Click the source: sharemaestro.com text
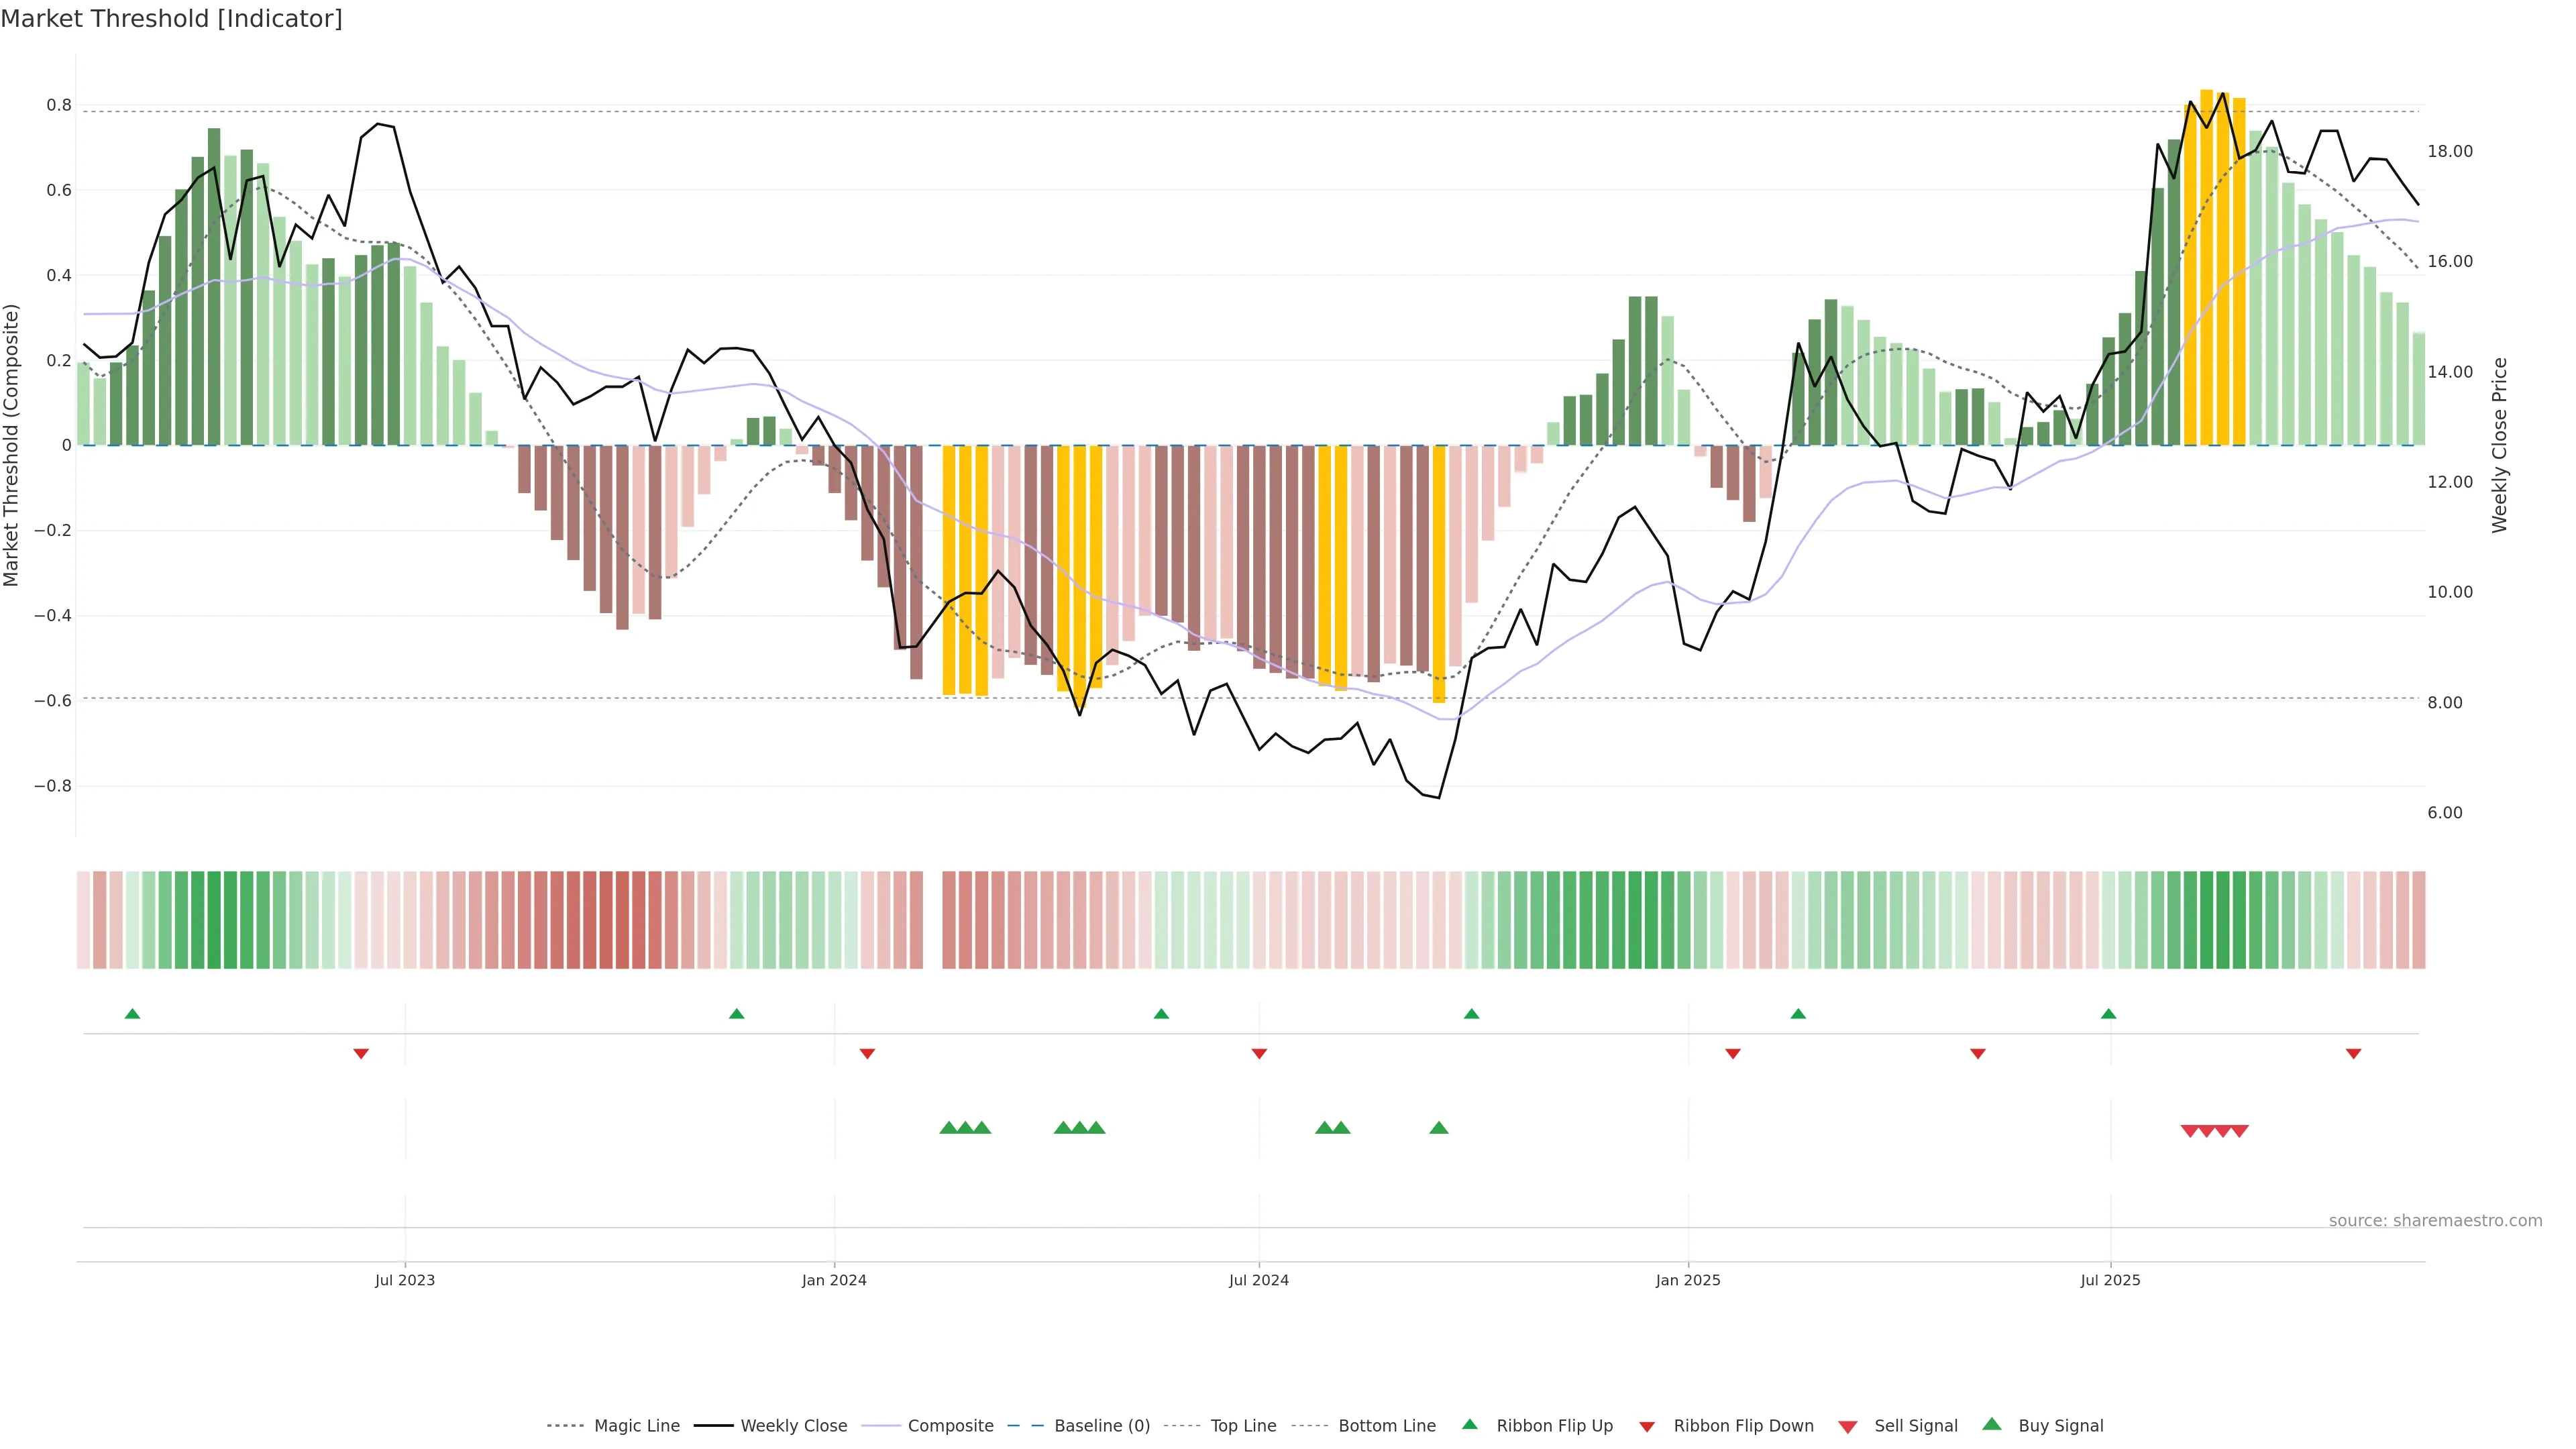The image size is (2576, 1449). (2435, 1220)
